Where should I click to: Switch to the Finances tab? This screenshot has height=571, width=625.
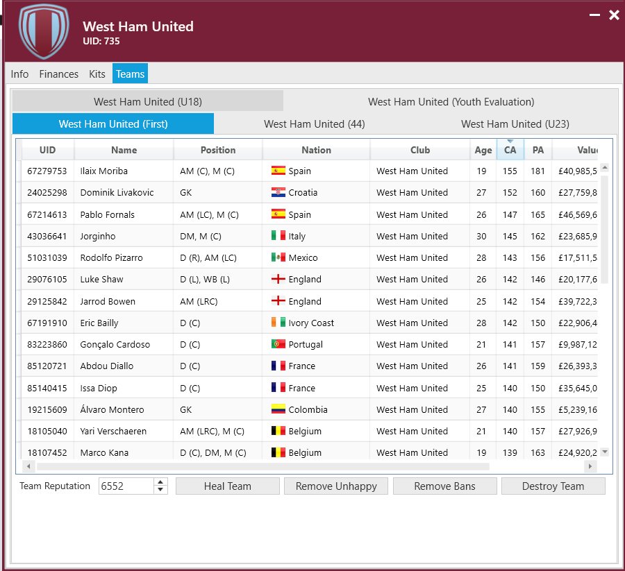click(x=58, y=74)
